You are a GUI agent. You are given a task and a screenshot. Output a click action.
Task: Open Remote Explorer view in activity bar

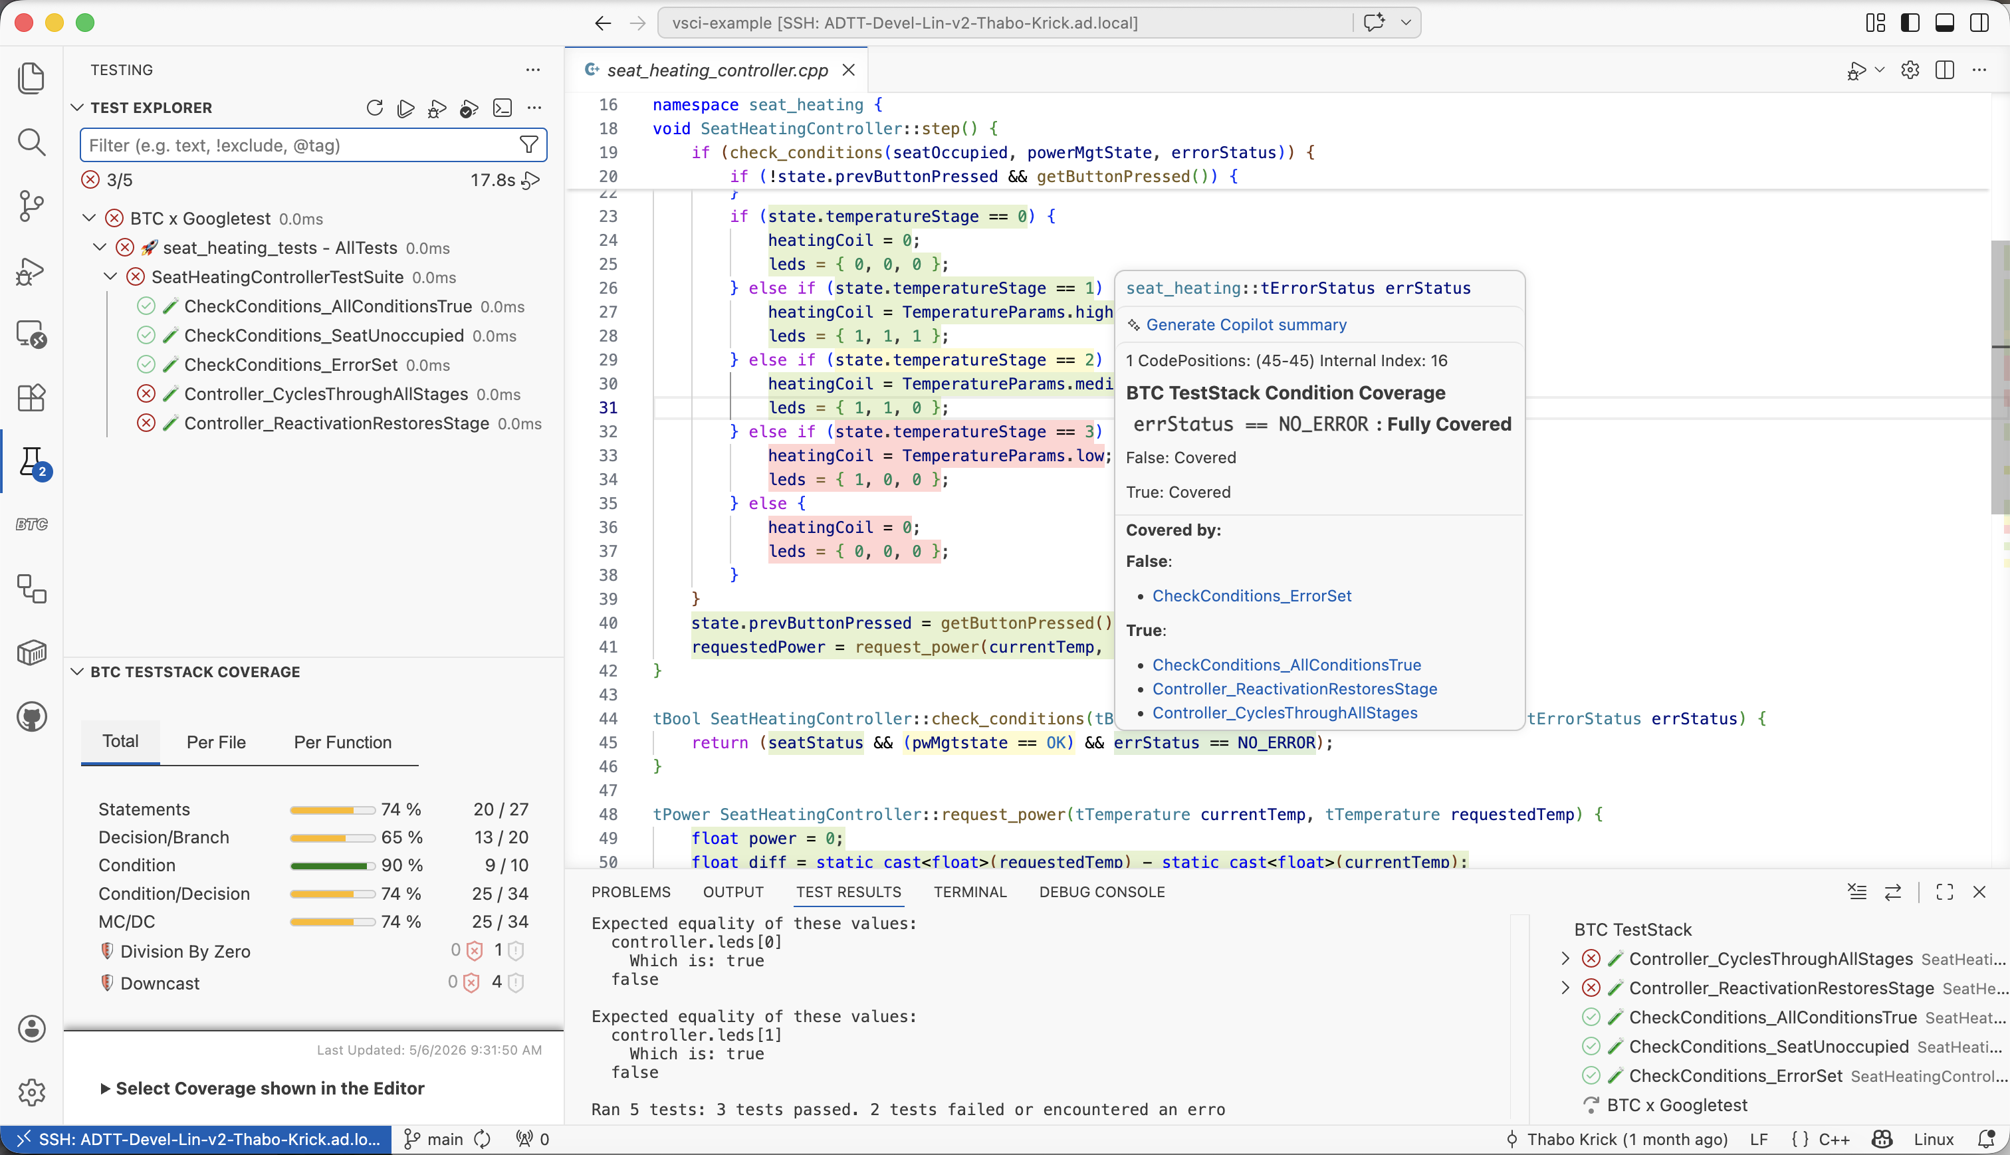pos(31,334)
